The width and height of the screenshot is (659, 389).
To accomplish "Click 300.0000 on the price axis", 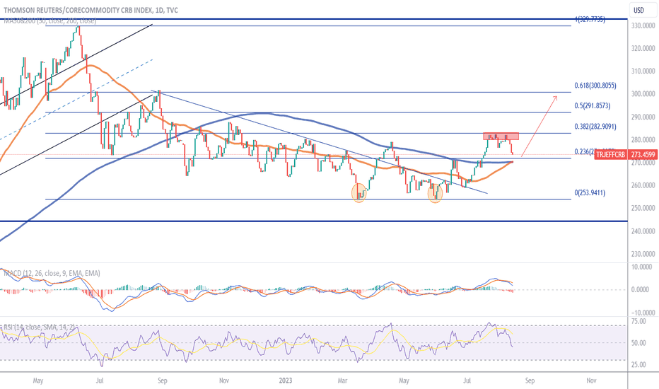I will click(x=643, y=94).
